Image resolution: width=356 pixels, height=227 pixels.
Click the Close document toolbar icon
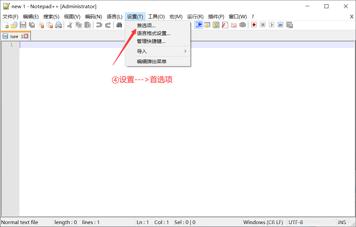pyautogui.click(x=41, y=25)
